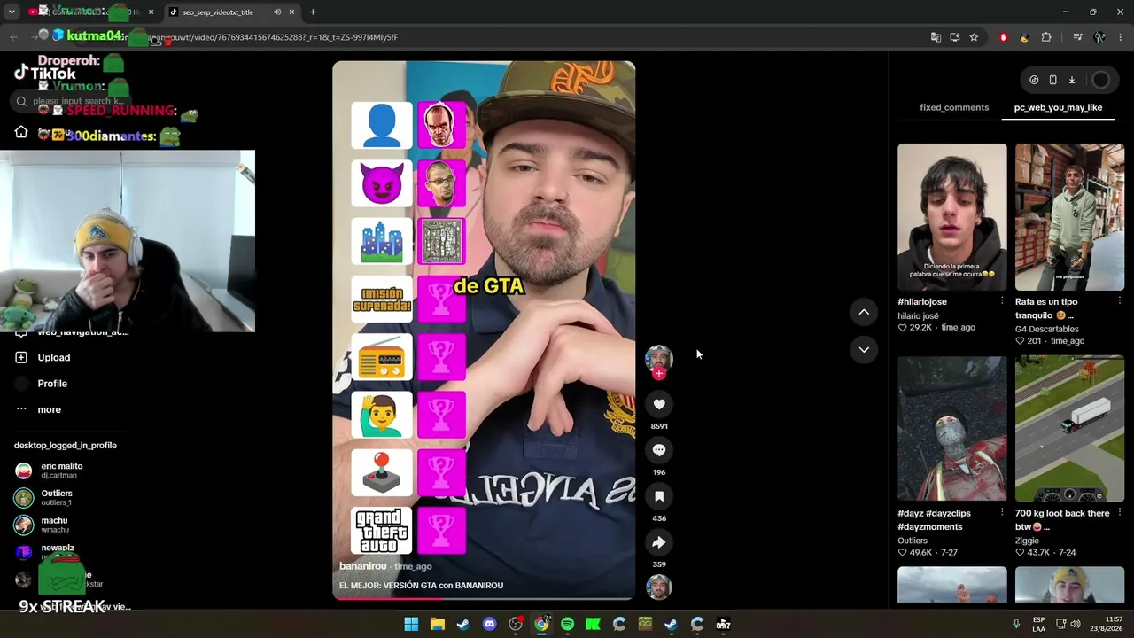Share the video via the 359 arrow icon

pos(658,542)
